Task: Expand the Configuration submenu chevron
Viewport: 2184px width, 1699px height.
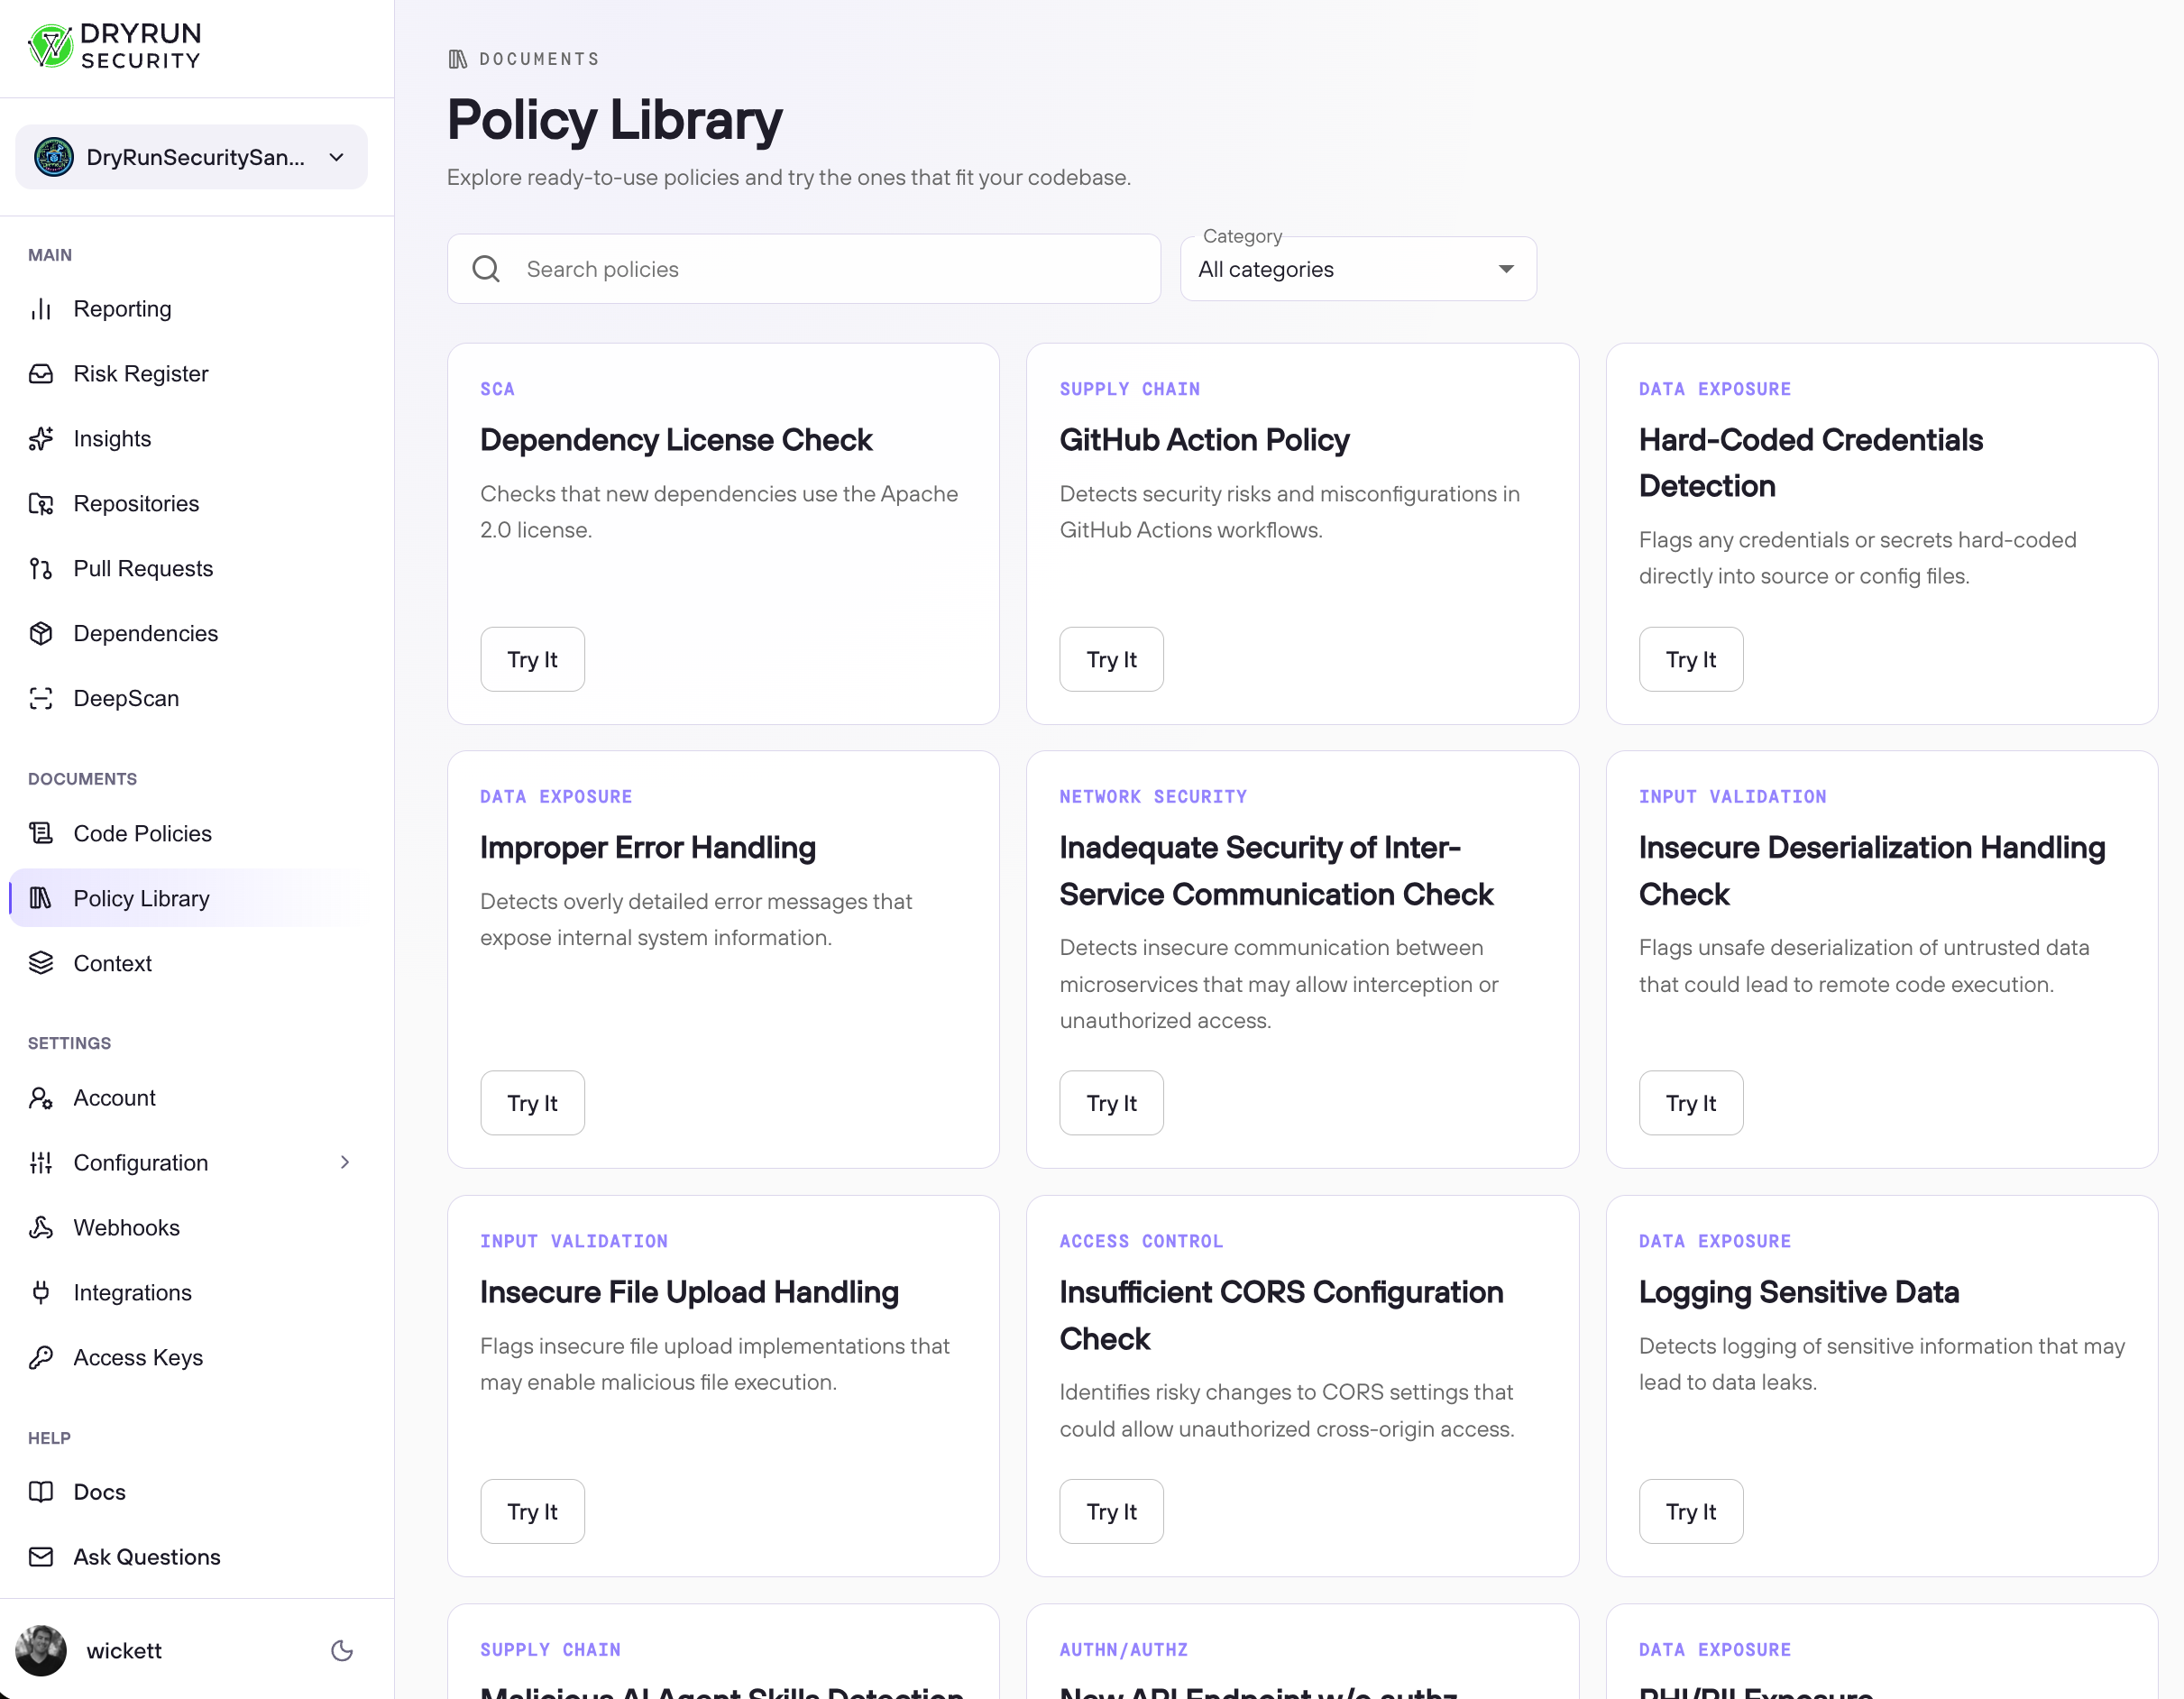Action: (x=345, y=1163)
